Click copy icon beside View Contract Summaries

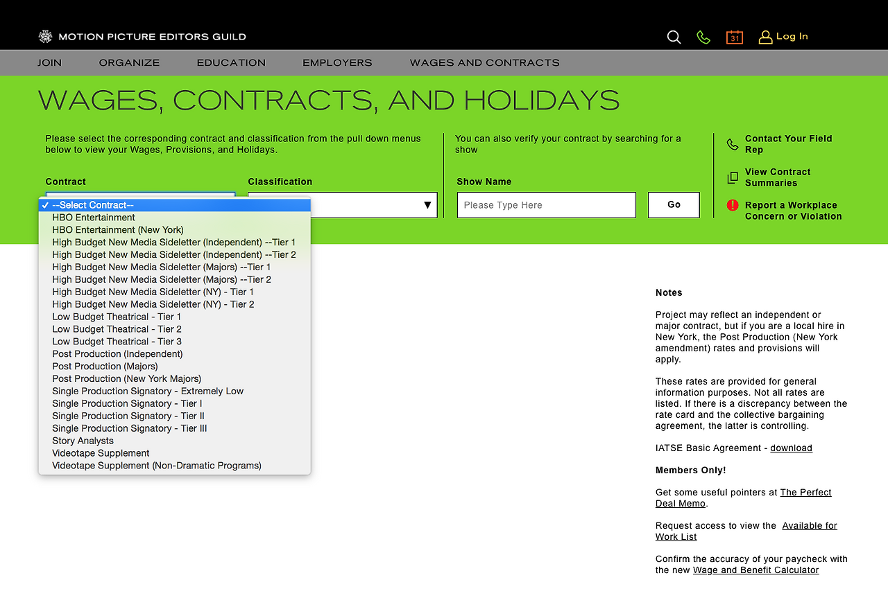[733, 177]
